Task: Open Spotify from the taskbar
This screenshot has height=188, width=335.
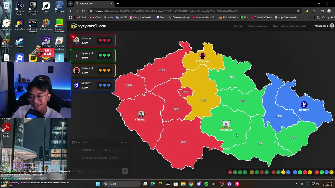Action: [206, 184]
